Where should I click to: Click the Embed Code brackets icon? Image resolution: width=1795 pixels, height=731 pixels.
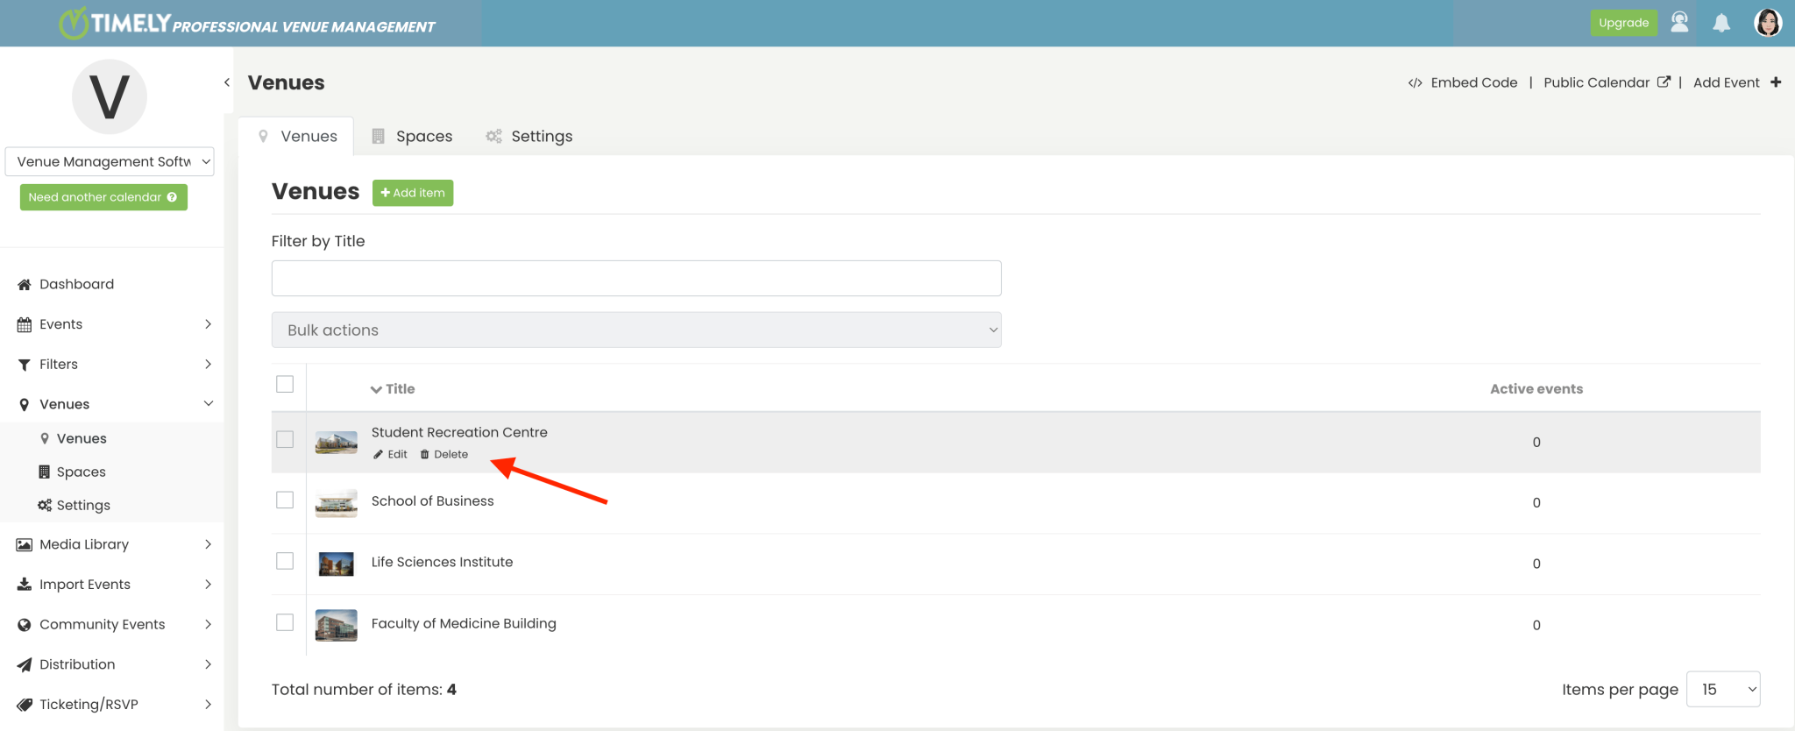coord(1415,83)
